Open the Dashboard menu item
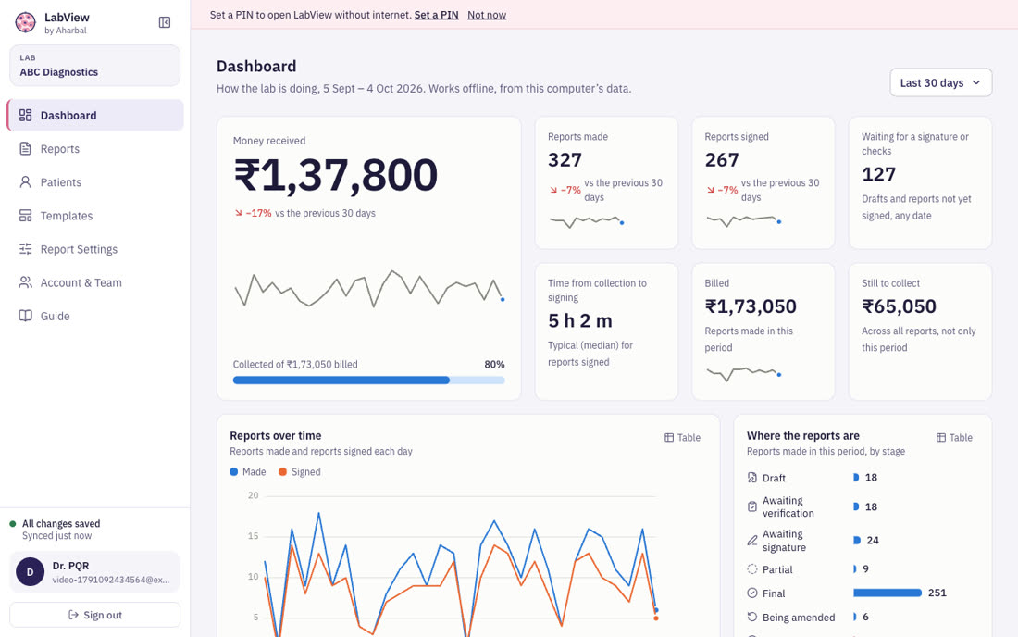 point(95,115)
